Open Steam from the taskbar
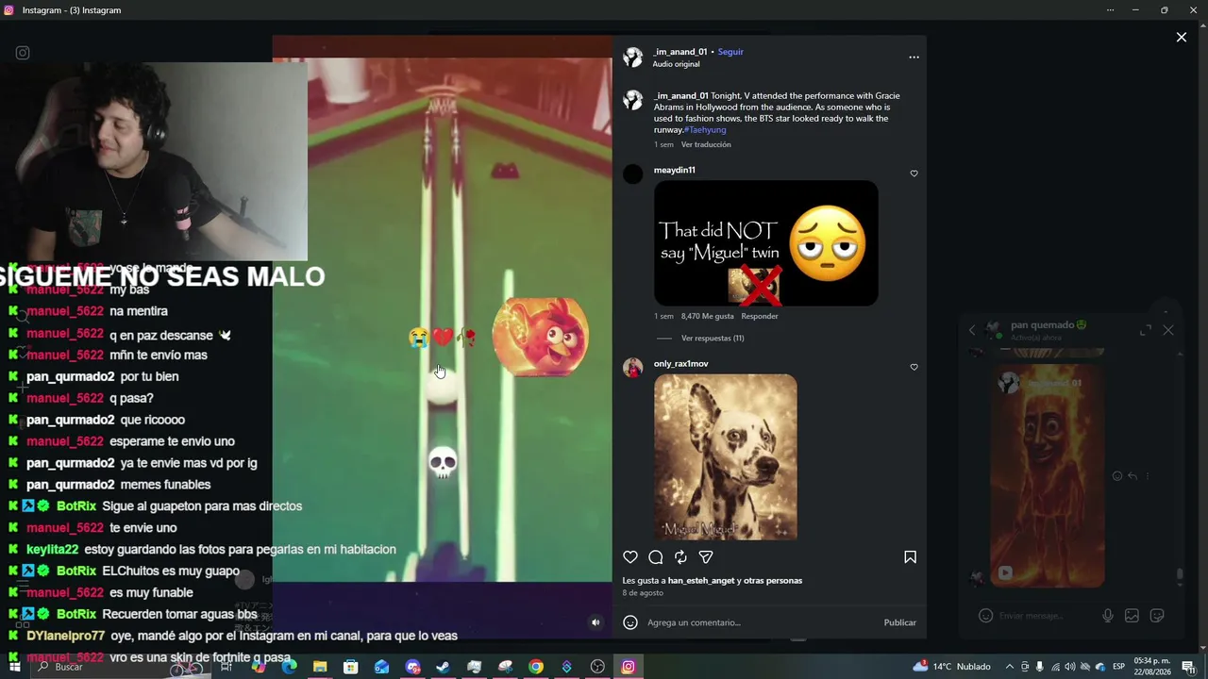 [x=443, y=667]
